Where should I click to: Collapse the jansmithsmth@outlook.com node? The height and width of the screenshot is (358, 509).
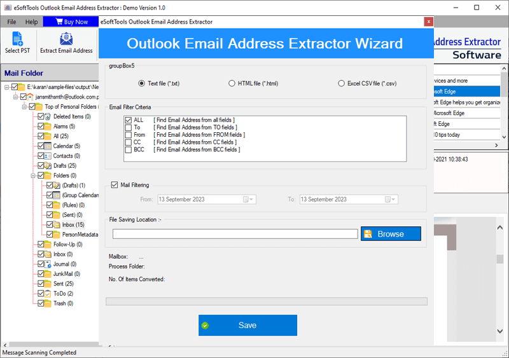coord(15,97)
